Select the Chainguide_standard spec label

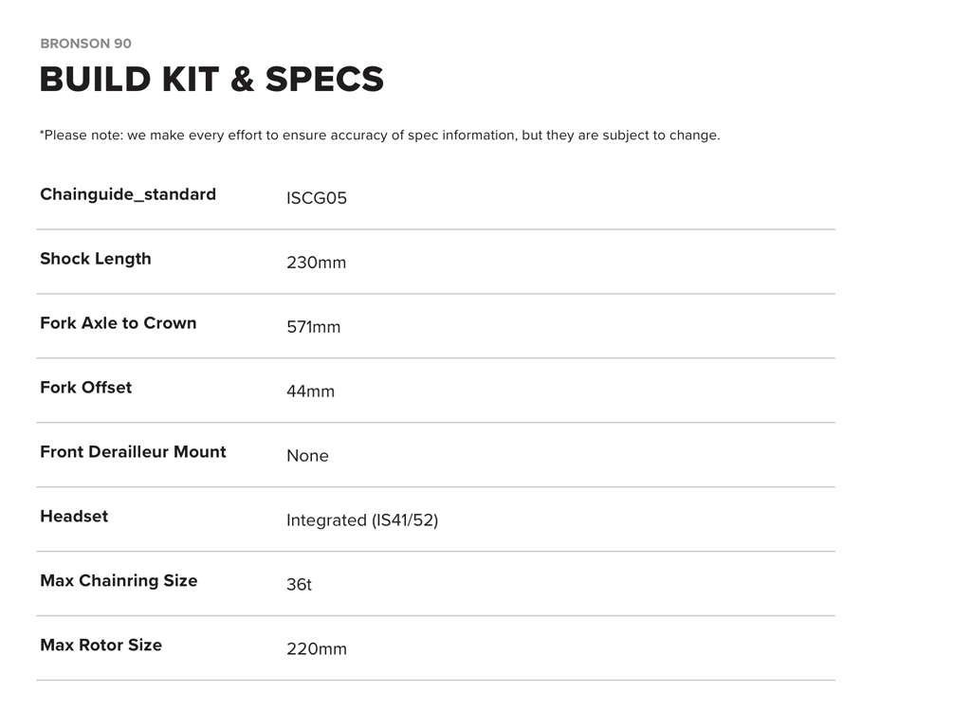click(128, 194)
